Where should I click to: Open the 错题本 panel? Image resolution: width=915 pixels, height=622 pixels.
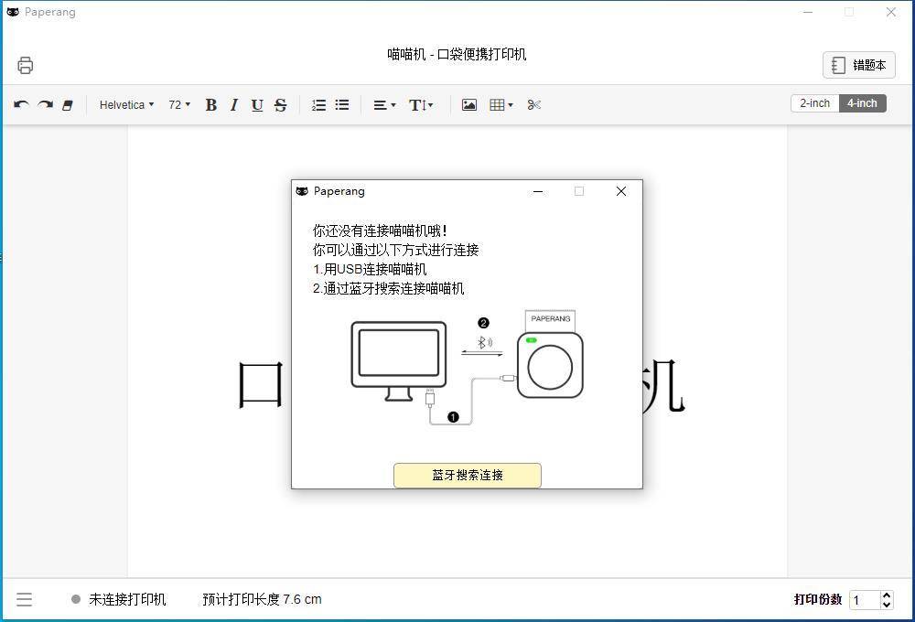(858, 65)
